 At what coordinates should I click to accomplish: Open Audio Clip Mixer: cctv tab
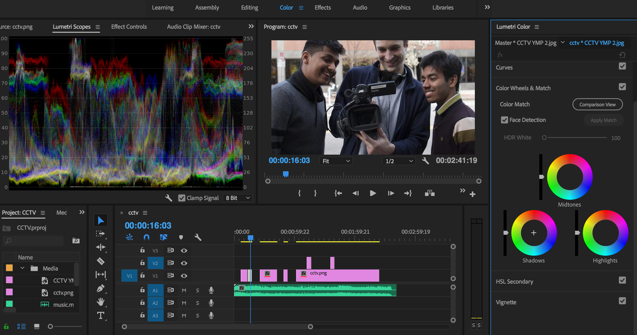point(194,27)
